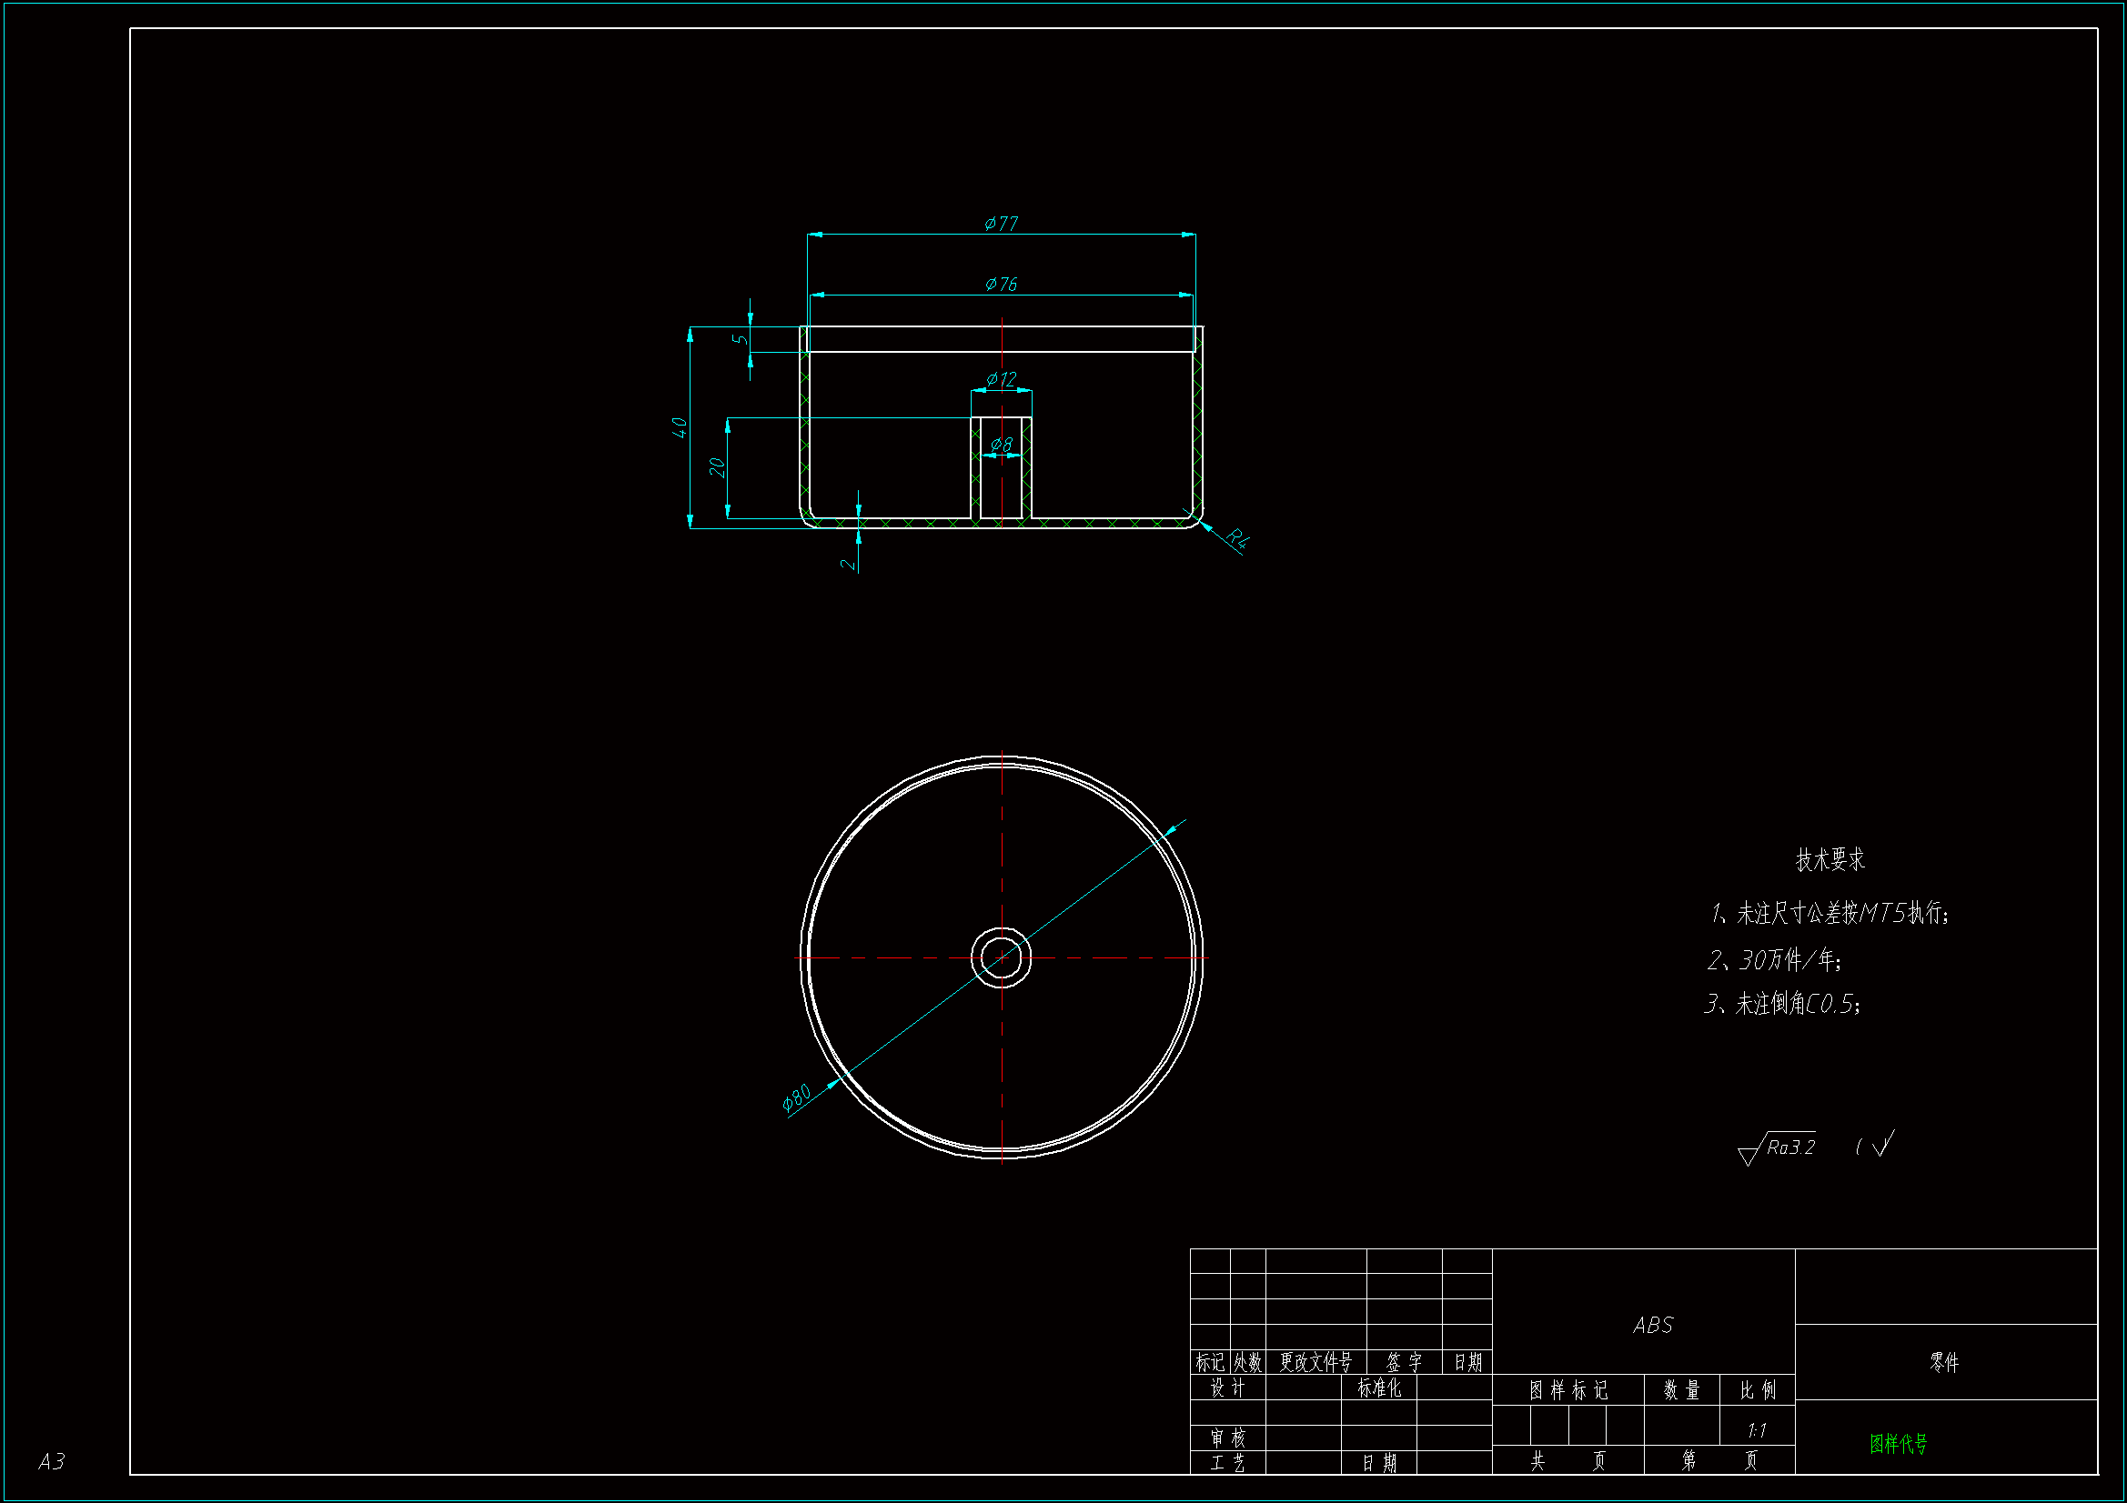The height and width of the screenshot is (1503, 2127).
Task: Click the 零件 part name cell
Action: point(1943,1362)
